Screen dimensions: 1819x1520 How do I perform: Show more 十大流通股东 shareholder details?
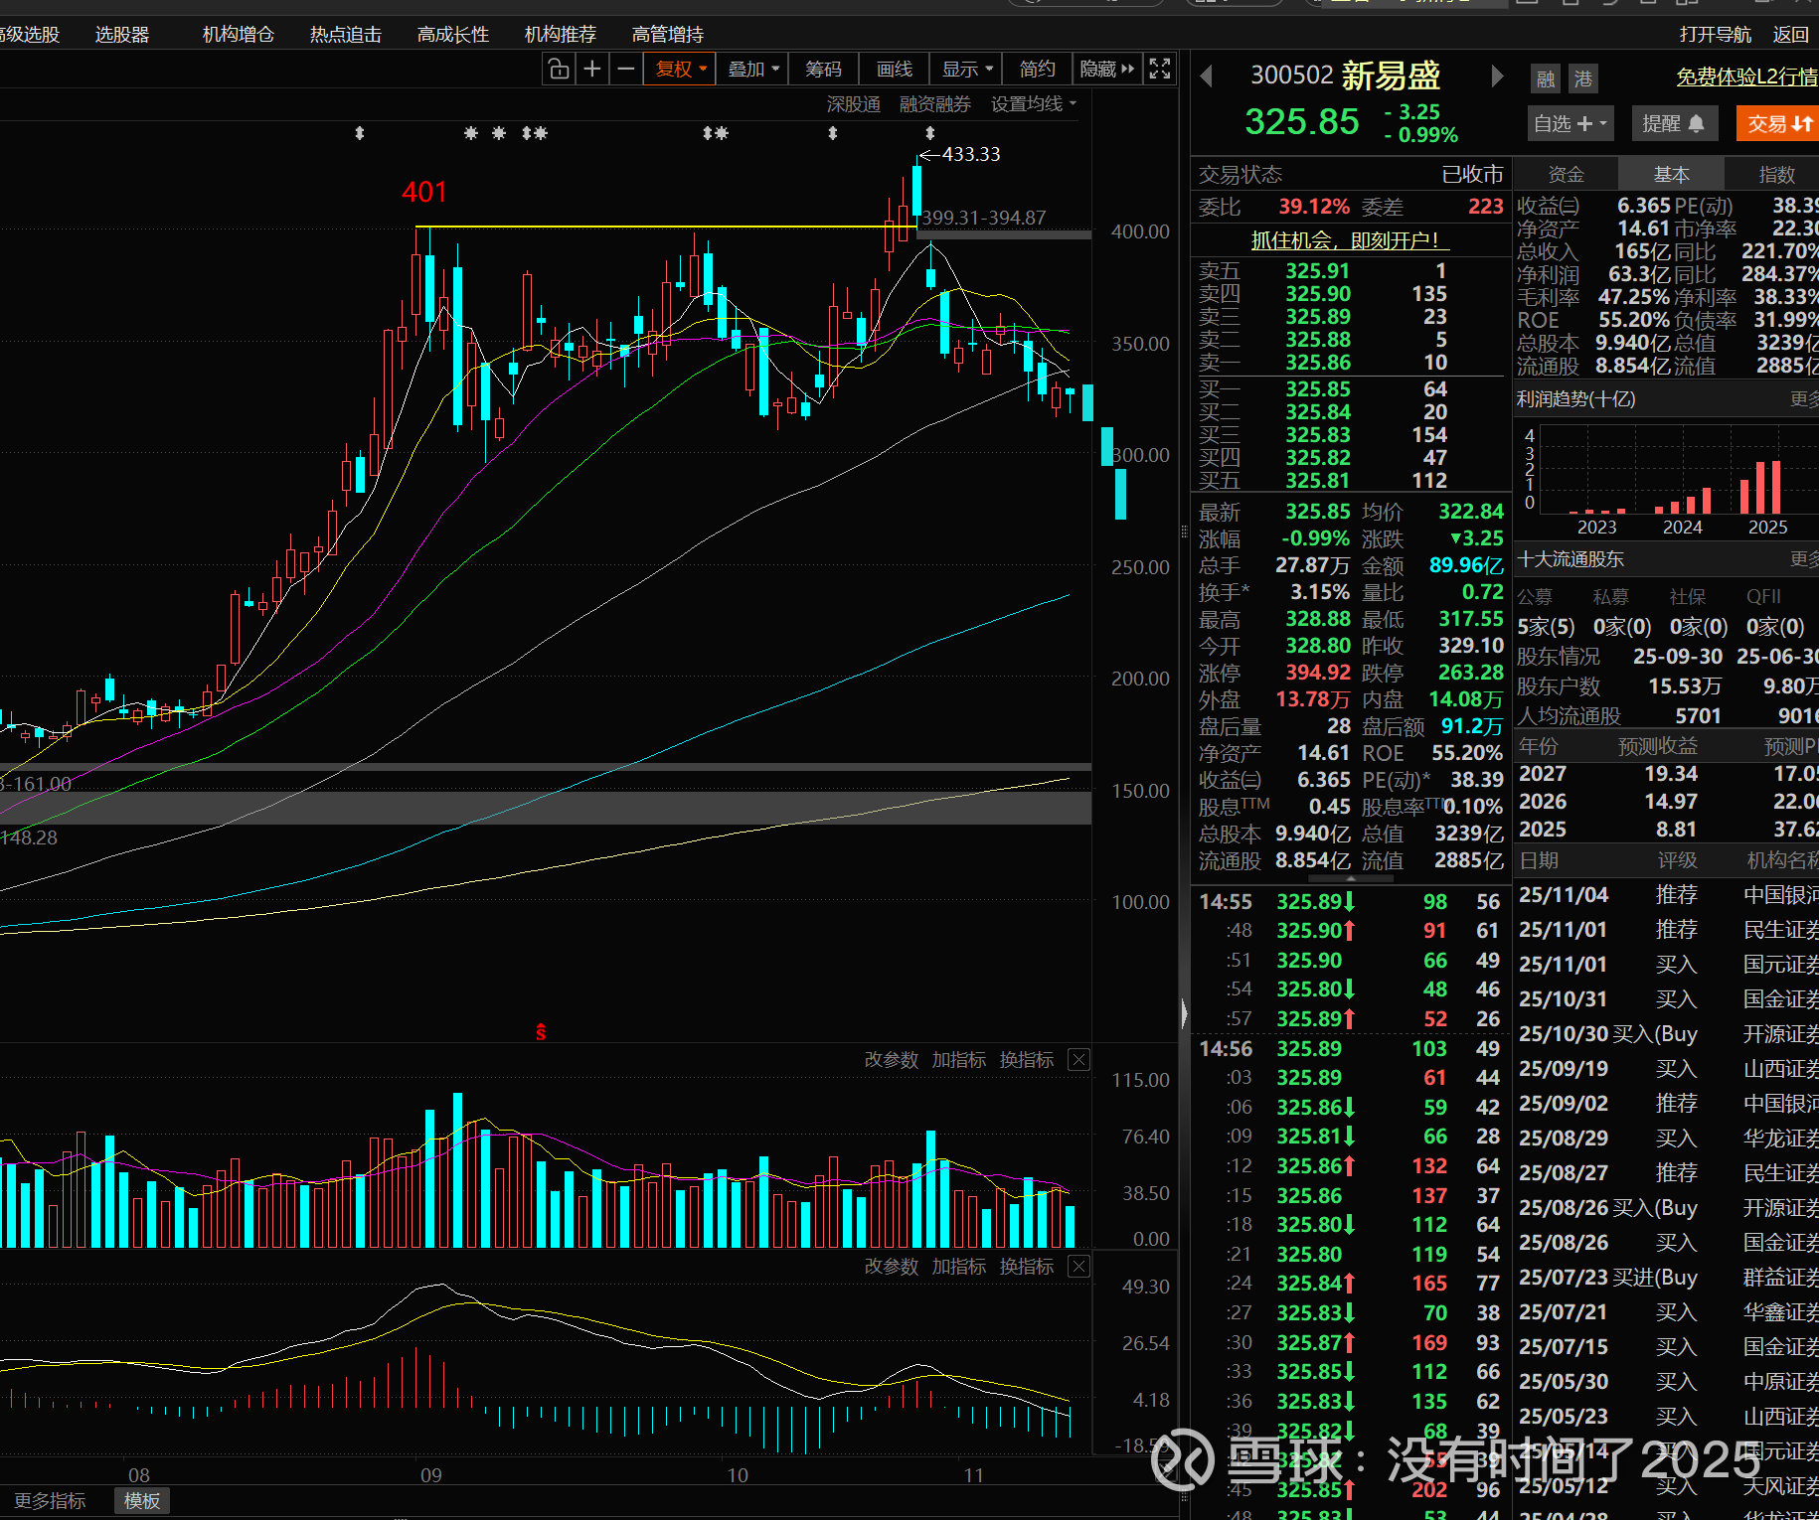click(x=1804, y=559)
